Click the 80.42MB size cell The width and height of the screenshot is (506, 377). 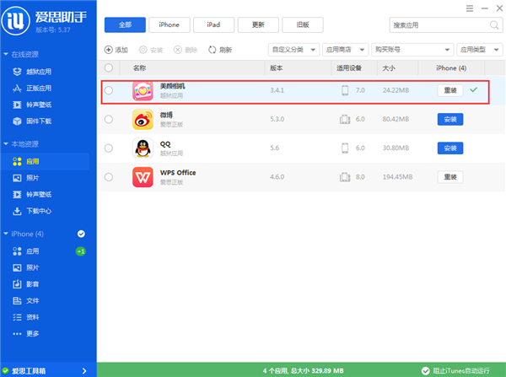pos(396,120)
